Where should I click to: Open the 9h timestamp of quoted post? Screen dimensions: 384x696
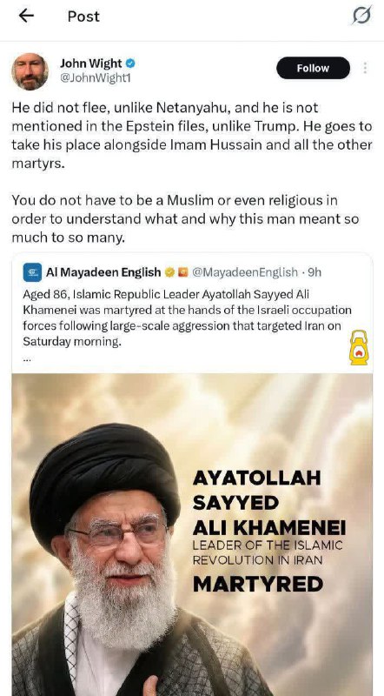[314, 272]
